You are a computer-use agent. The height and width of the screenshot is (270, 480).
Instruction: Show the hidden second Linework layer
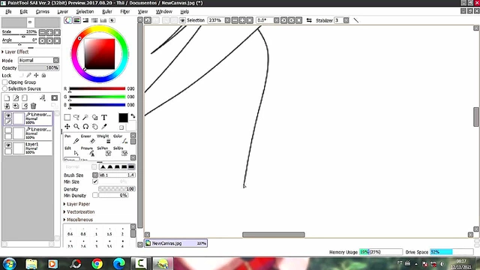(8, 130)
